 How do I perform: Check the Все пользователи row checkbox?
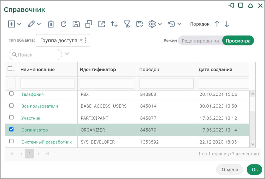pos(11,105)
